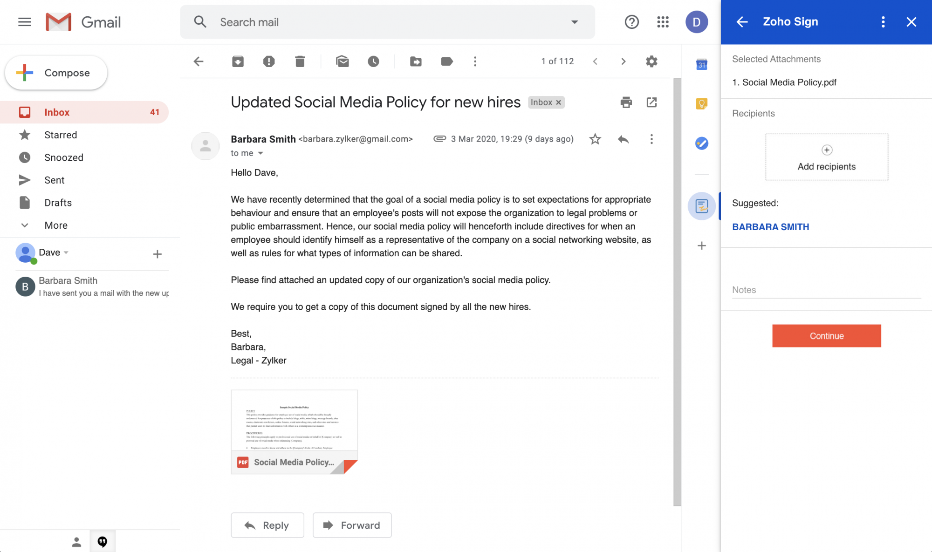The height and width of the screenshot is (552, 932).
Task: Expand the More section in the sidebar
Action: [x=56, y=225]
